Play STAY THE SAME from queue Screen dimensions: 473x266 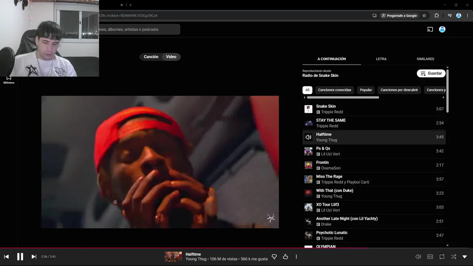(374, 123)
